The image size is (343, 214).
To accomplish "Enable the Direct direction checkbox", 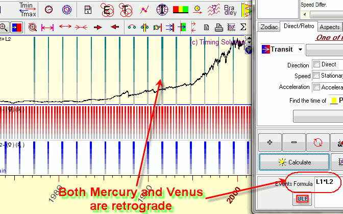I will 317,65.
